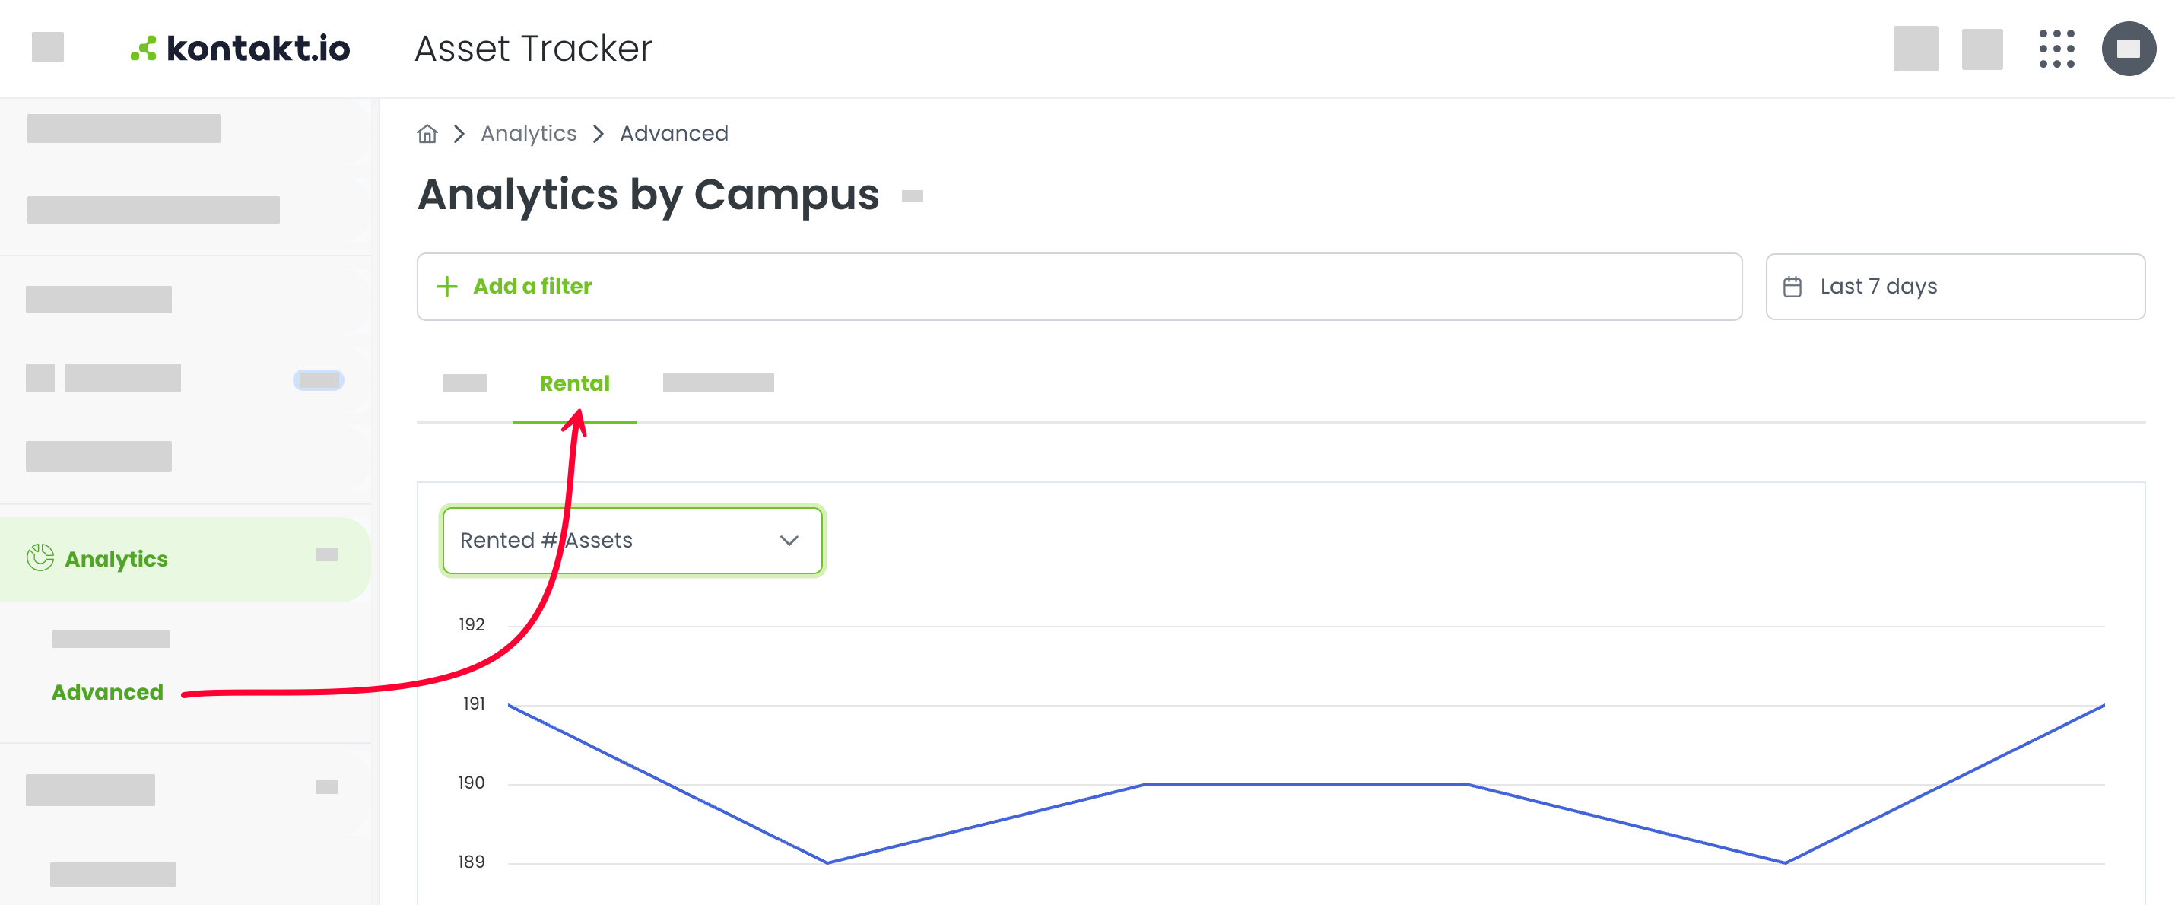Select Advanced in the sidebar
Image resolution: width=2175 pixels, height=905 pixels.
(107, 692)
